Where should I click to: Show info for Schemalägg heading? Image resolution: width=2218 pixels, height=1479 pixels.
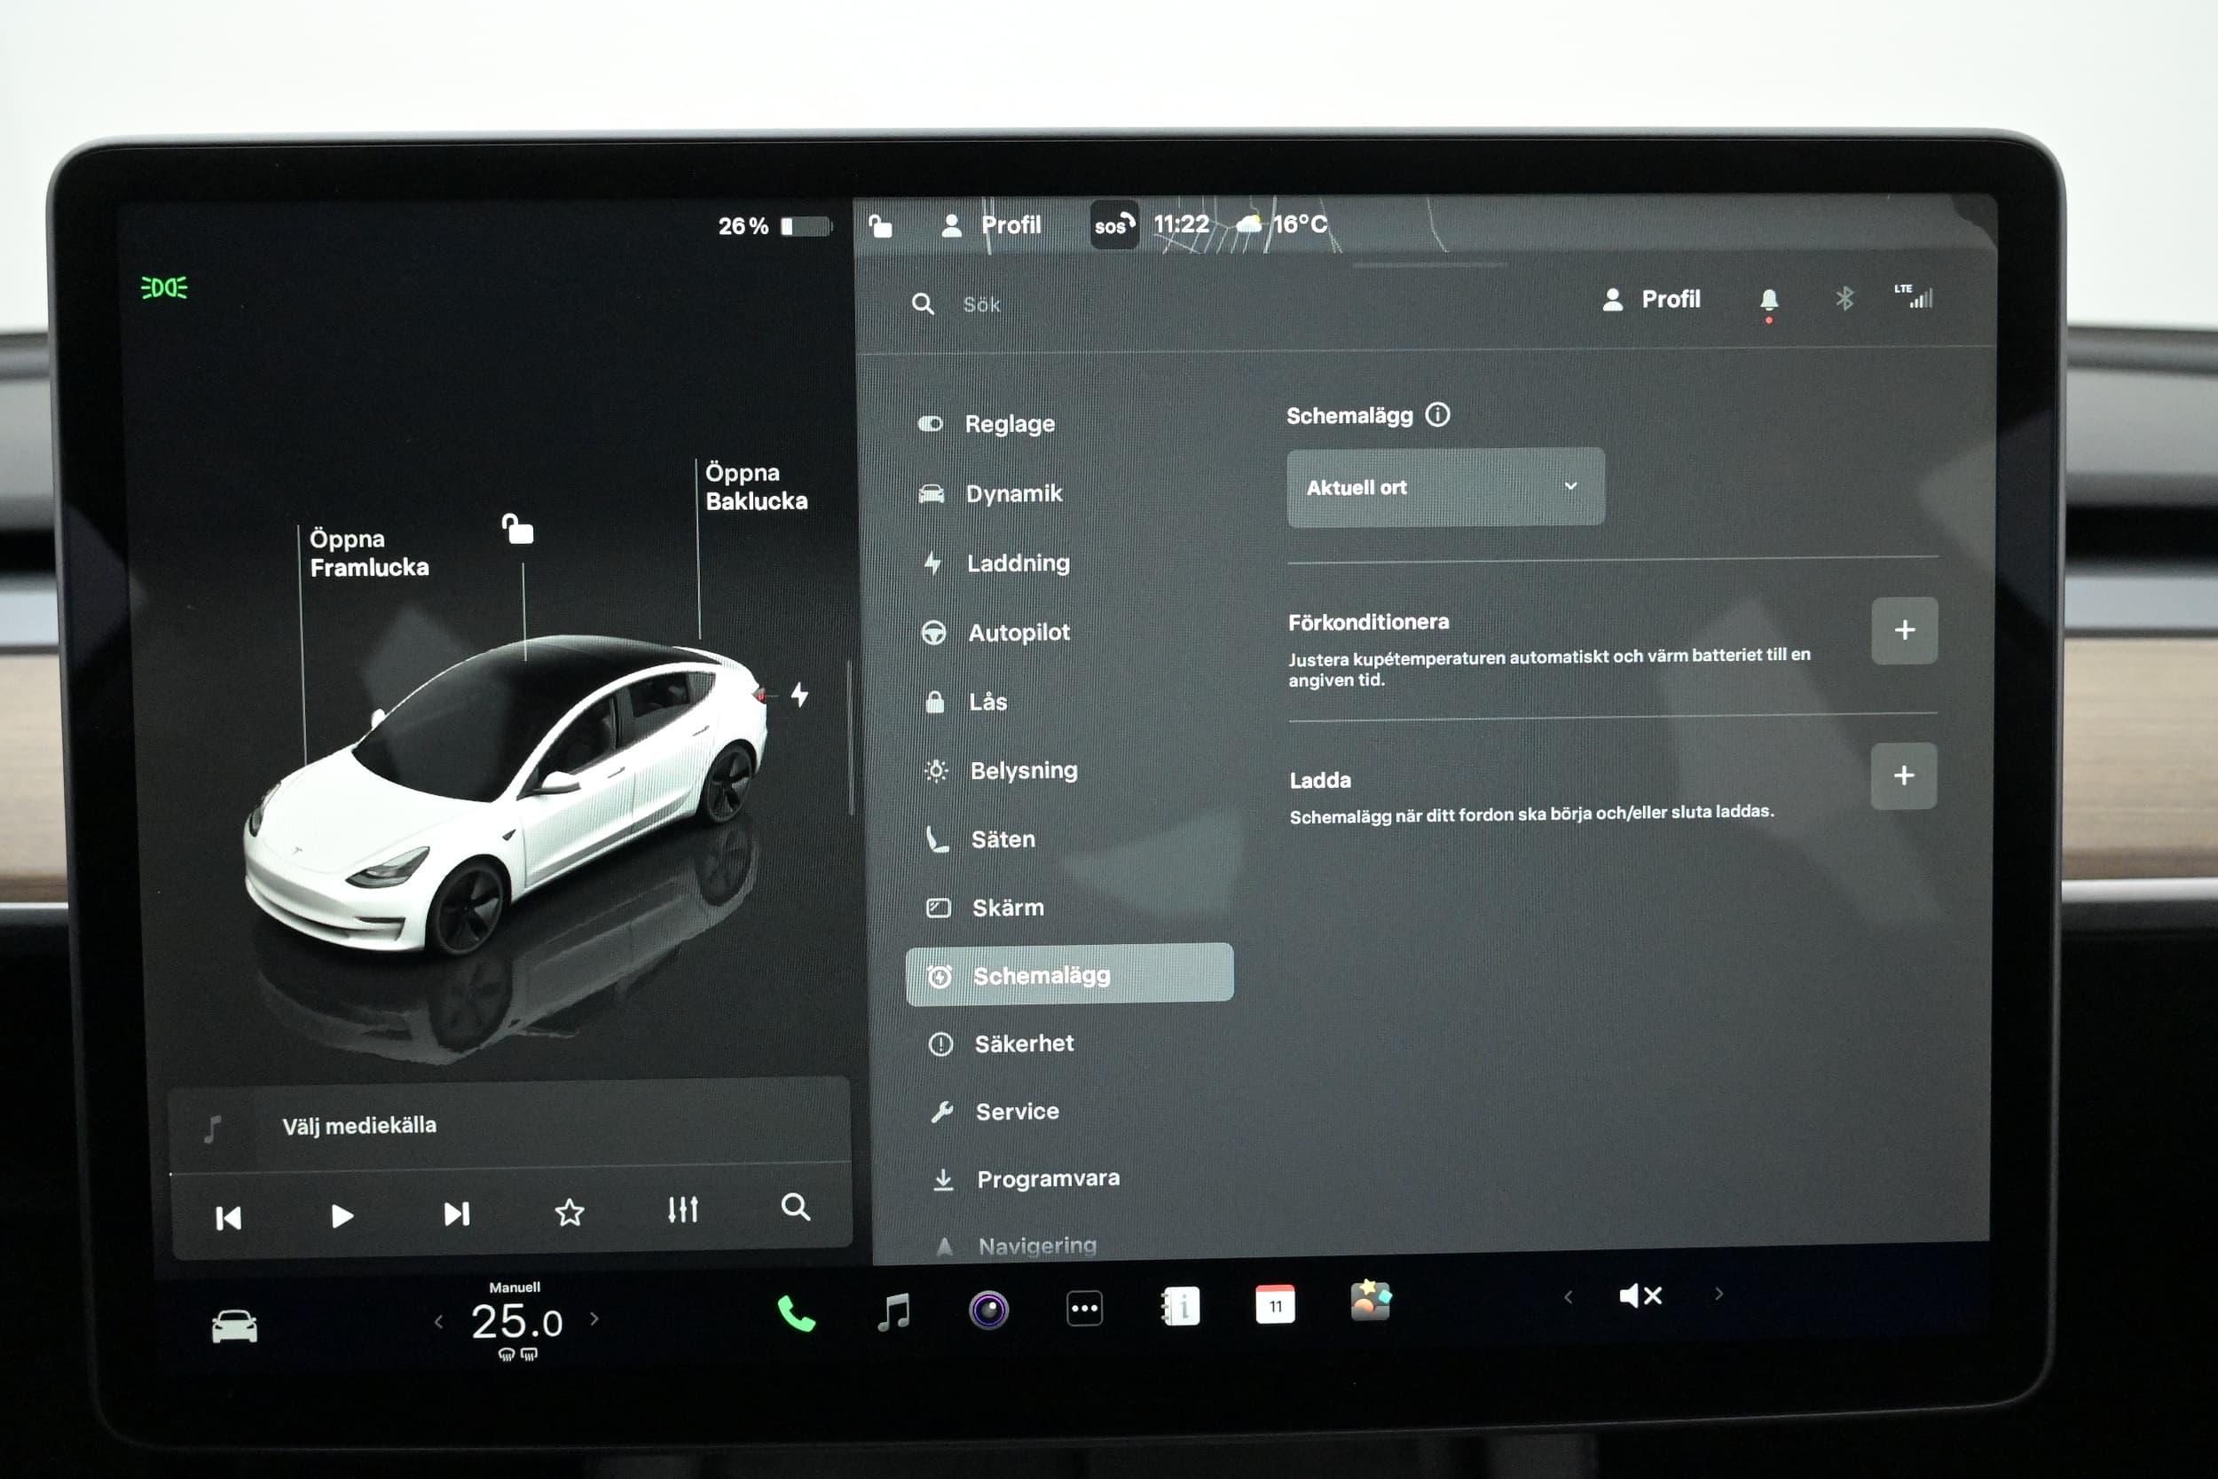click(x=1437, y=414)
